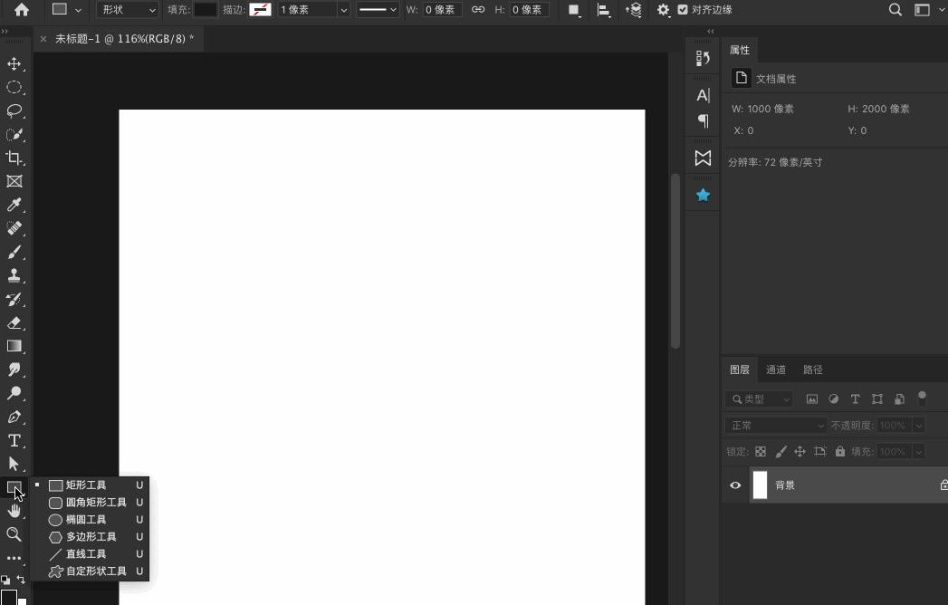Select the Zoom tool
This screenshot has width=948, height=605.
(x=13, y=534)
